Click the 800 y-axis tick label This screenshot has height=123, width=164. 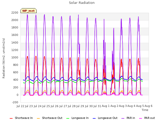(x=16, y=65)
